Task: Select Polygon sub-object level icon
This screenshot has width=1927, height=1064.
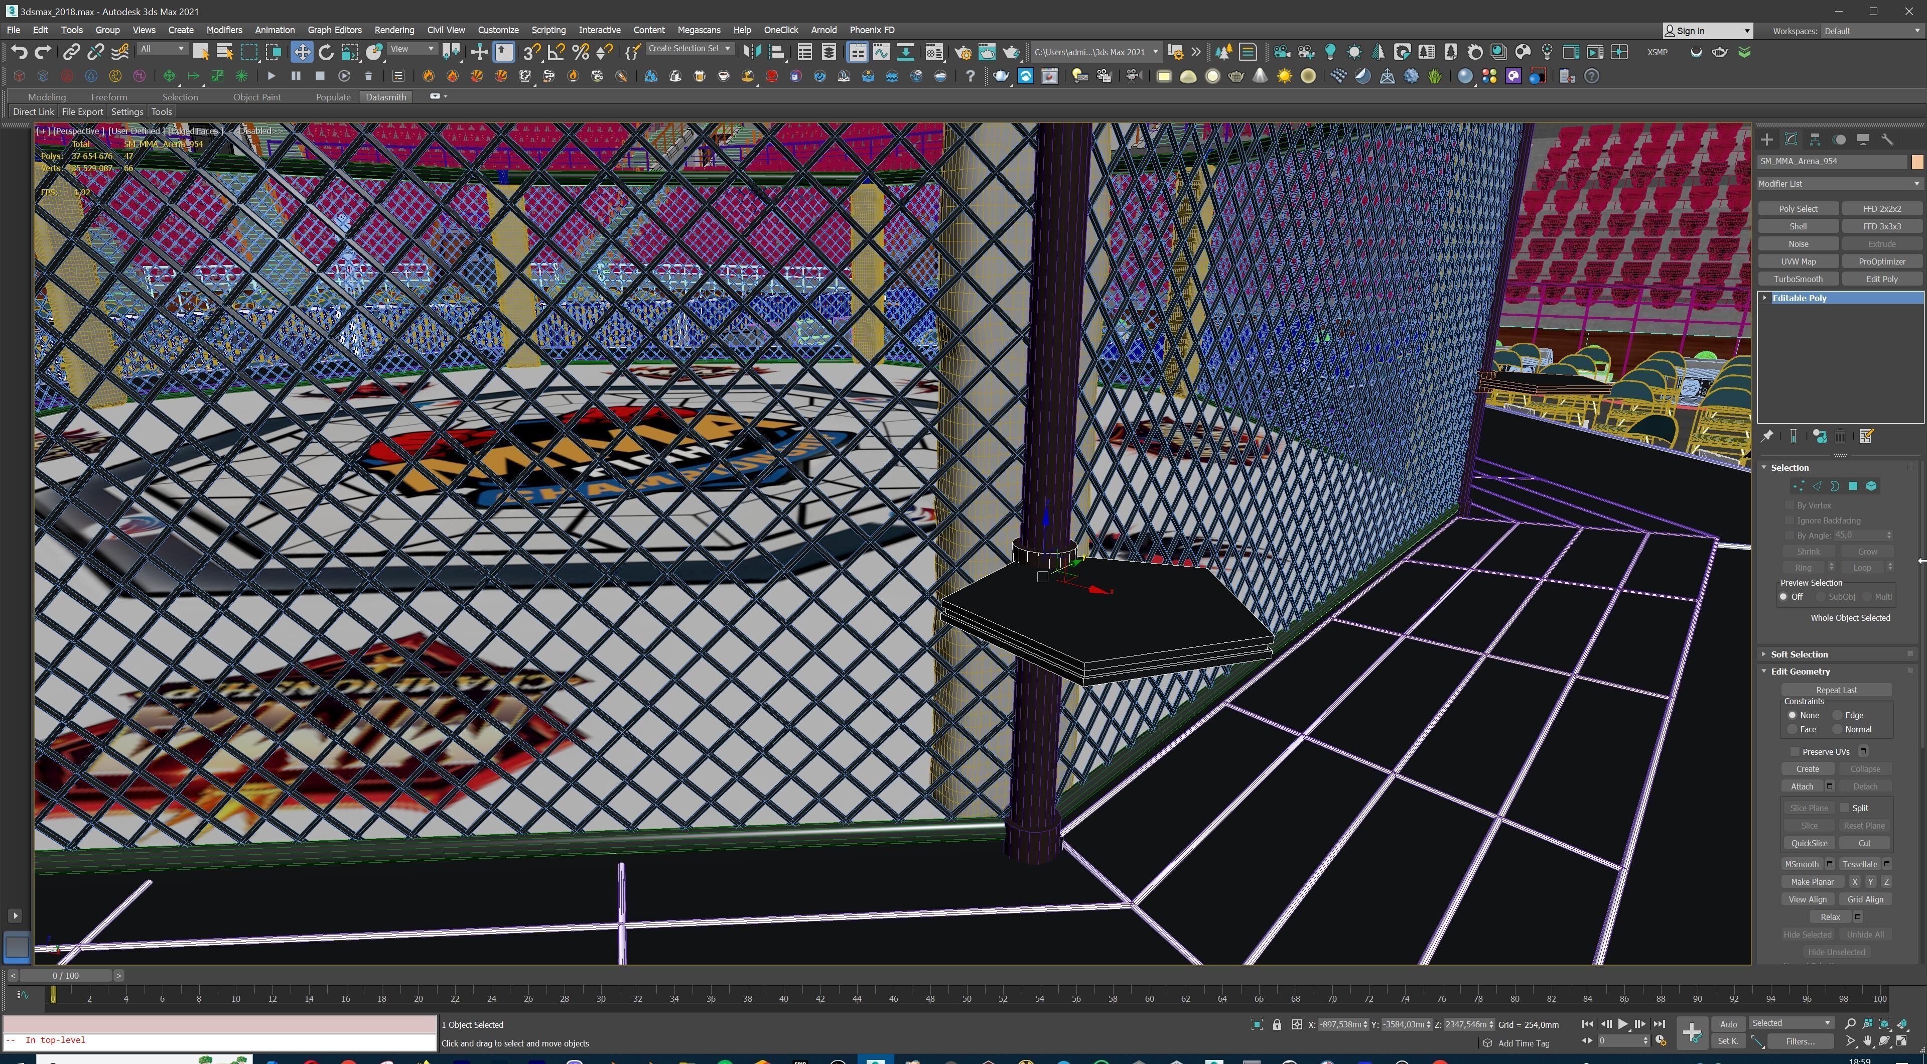Action: click(x=1853, y=486)
